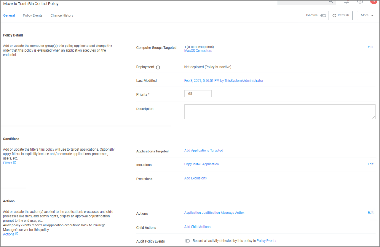This screenshot has height=247, width=380.
Task: Open the MacOS Computers link
Action: coord(198,51)
